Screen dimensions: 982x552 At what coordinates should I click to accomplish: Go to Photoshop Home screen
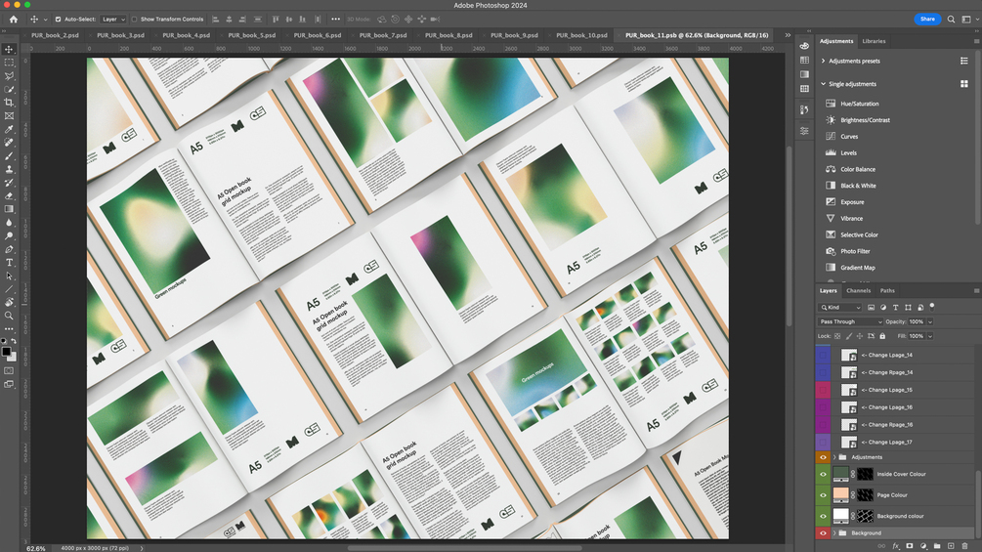click(x=13, y=20)
